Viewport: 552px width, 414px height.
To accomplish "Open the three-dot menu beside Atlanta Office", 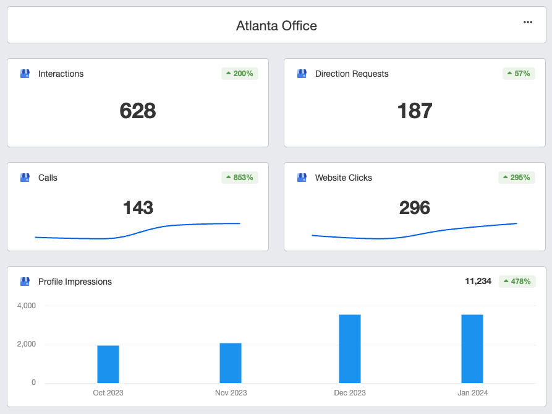I will click(x=528, y=22).
